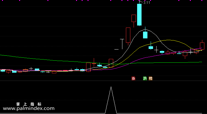Screen dimensions: 207x114
Task: Click the orange 榜 signal icon
Action: (x=150, y=79)
